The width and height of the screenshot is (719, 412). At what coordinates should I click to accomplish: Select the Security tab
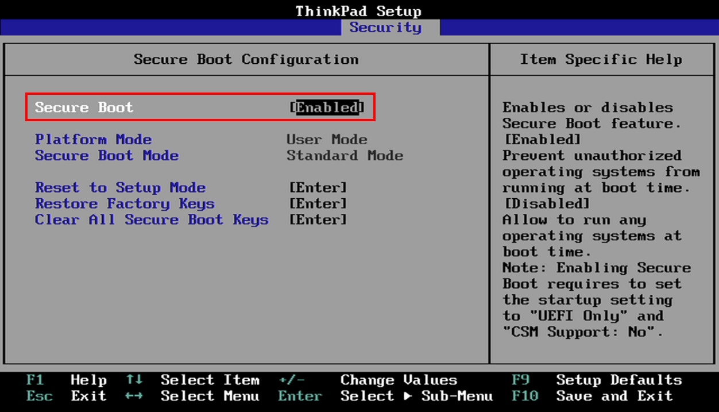pos(391,28)
